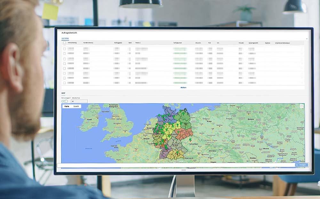This screenshot has width=320, height=199.
Task: Click the Polen label on the map
Action: point(209,121)
